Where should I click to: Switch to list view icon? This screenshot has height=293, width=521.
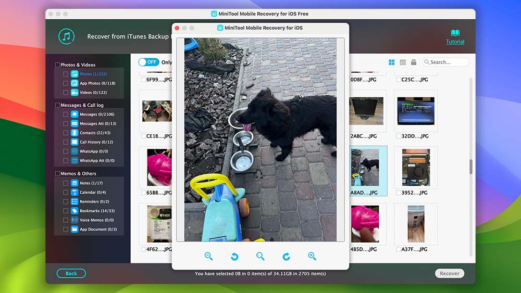click(x=414, y=62)
